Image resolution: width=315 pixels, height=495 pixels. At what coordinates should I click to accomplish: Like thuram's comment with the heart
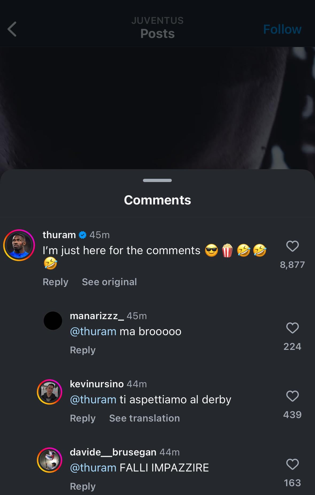[292, 246]
